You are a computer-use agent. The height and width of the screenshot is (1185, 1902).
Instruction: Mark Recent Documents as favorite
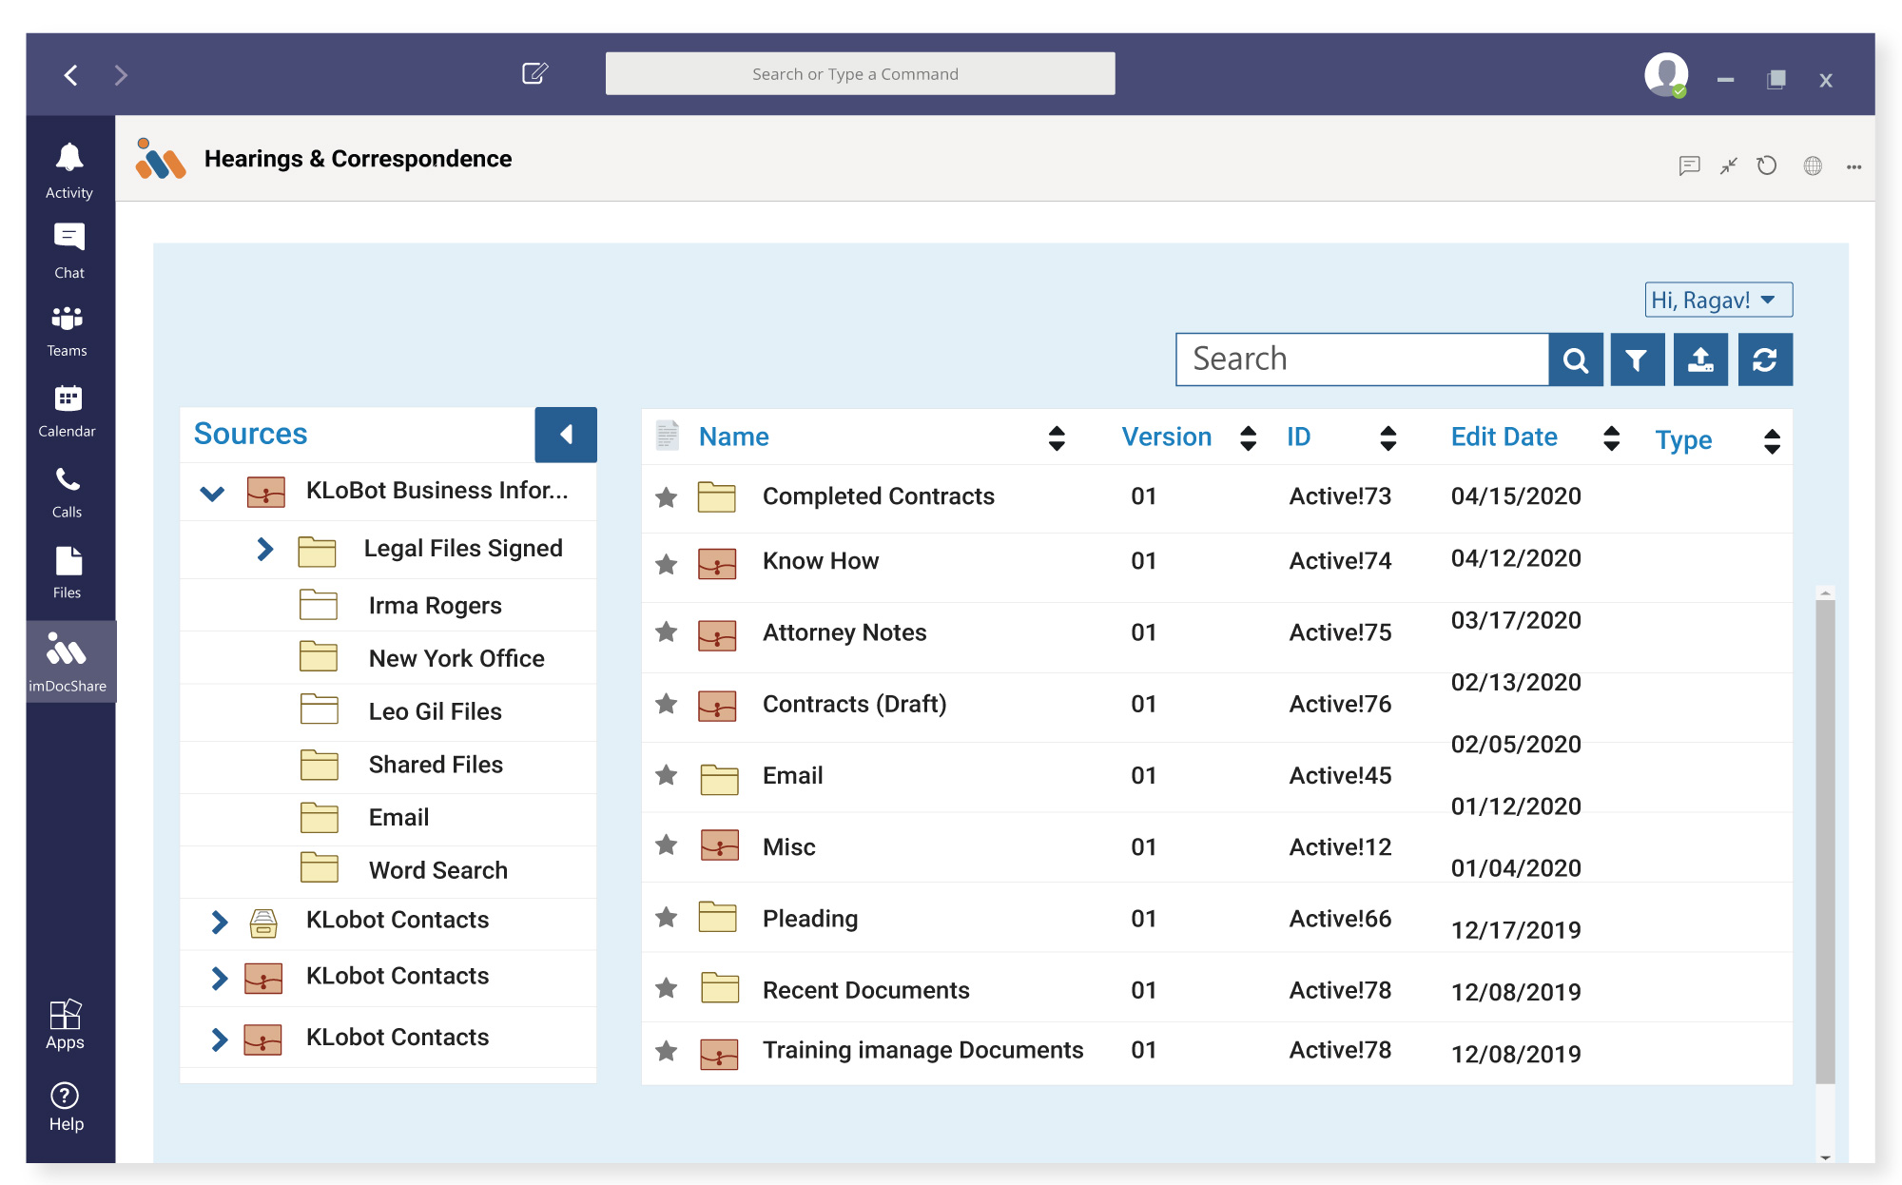click(667, 988)
